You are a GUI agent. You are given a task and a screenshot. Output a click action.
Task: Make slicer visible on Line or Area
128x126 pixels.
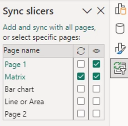pos(96,101)
